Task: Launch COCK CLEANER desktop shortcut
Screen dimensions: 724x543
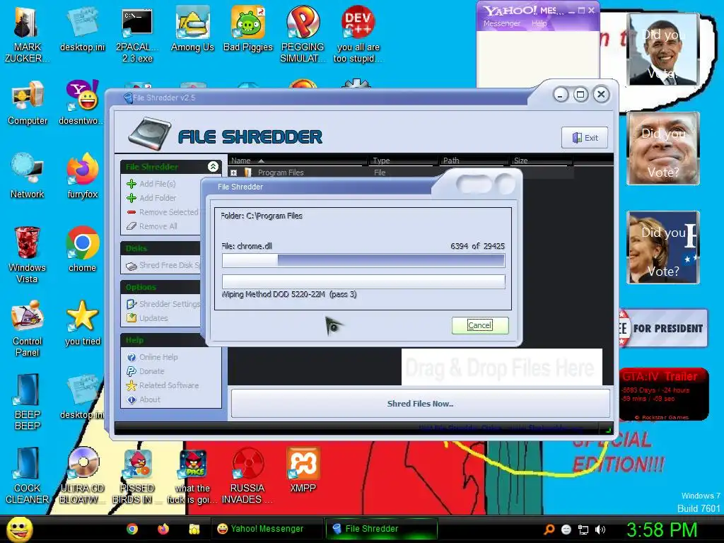Action: tap(28, 476)
